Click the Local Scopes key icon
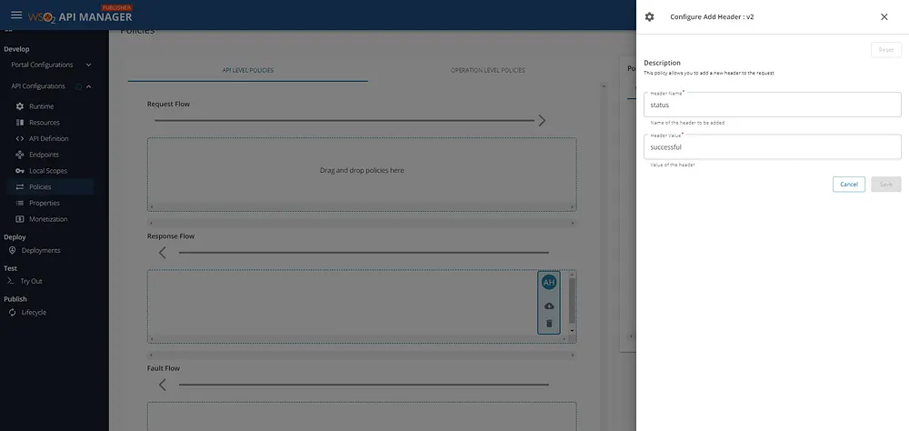This screenshot has width=909, height=431. pos(20,171)
